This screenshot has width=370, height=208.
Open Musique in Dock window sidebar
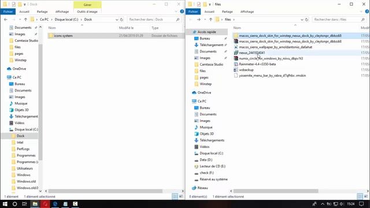(21, 103)
